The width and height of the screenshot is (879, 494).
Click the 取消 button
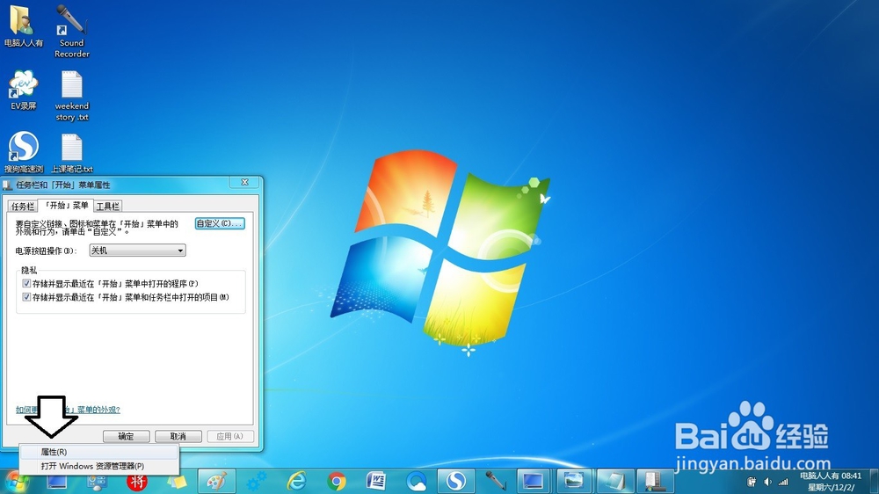click(x=178, y=436)
